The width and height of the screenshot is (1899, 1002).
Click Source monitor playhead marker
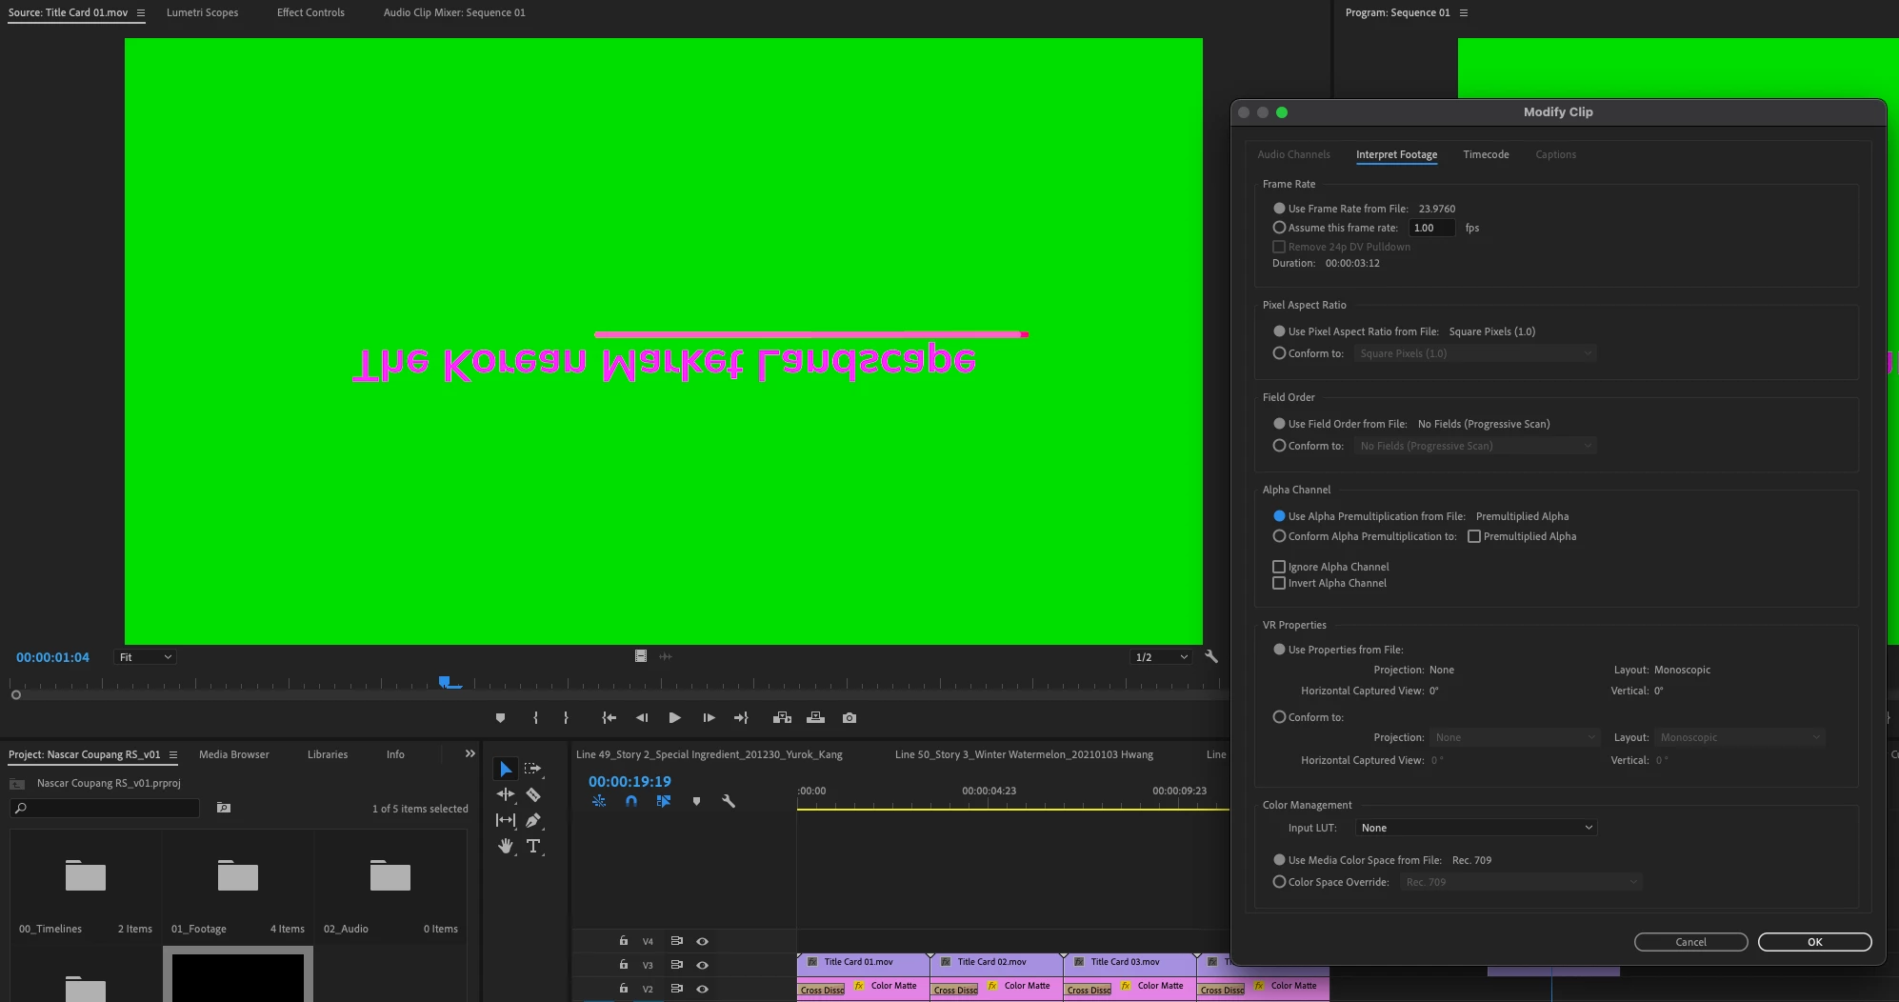coord(445,682)
